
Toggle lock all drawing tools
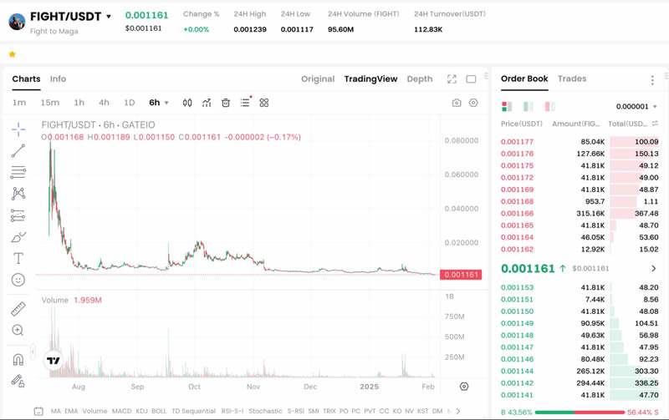(18, 382)
